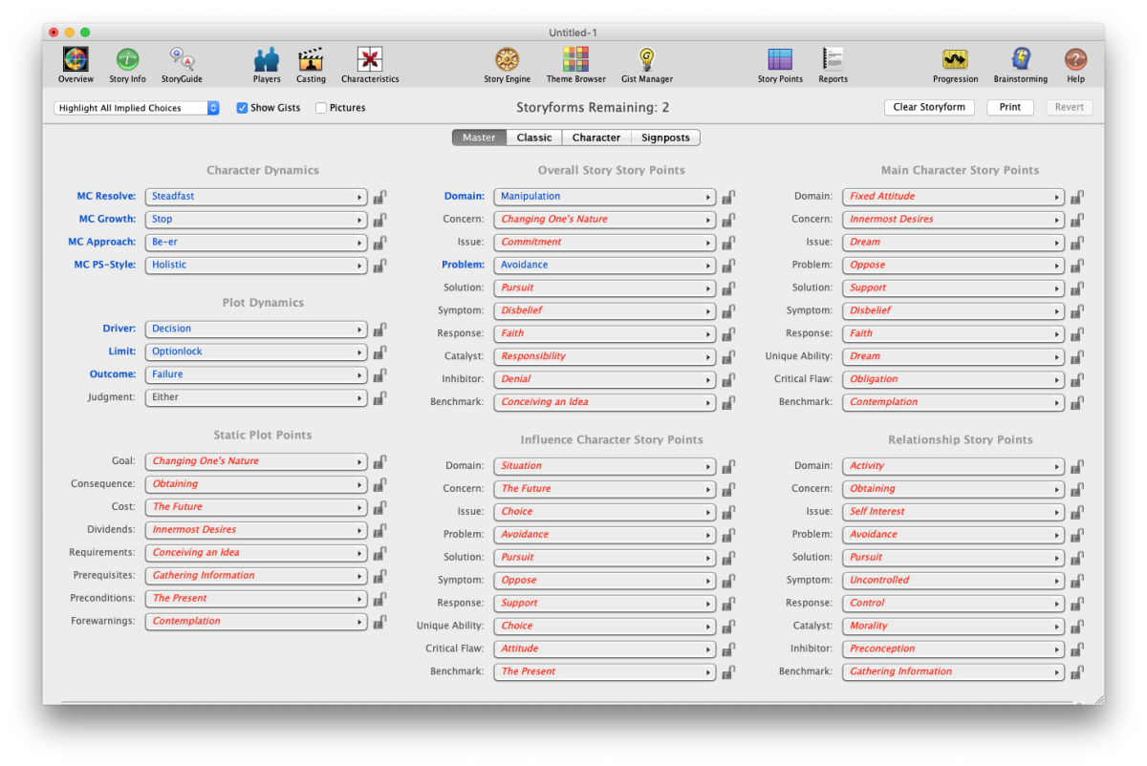The height and width of the screenshot is (766, 1147).
Task: Click the Clear Storyform button
Action: [x=929, y=107]
